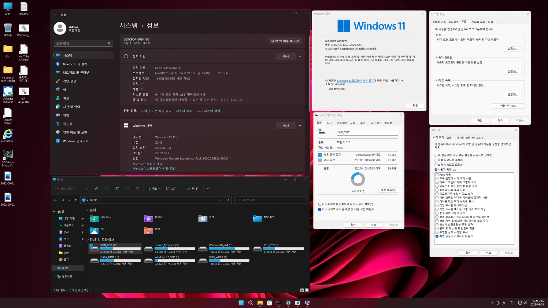The image size is (548, 308).
Task: Open the Music (음악) folder icon
Action: pyautogui.click(x=148, y=230)
